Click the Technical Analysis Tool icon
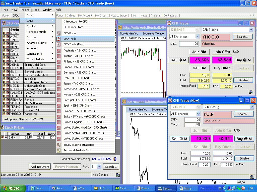This screenshot has width=257, height=192. pyautogui.click(x=58, y=150)
